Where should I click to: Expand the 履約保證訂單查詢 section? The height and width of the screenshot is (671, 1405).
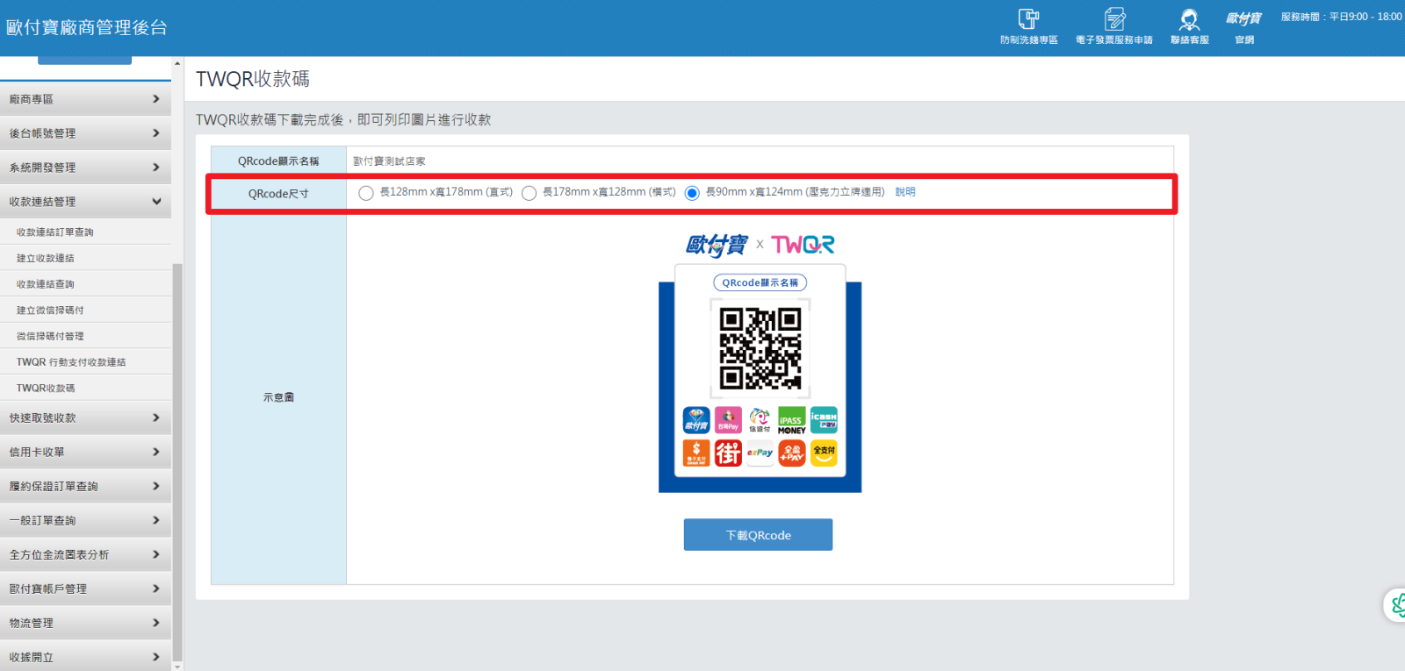pyautogui.click(x=85, y=487)
